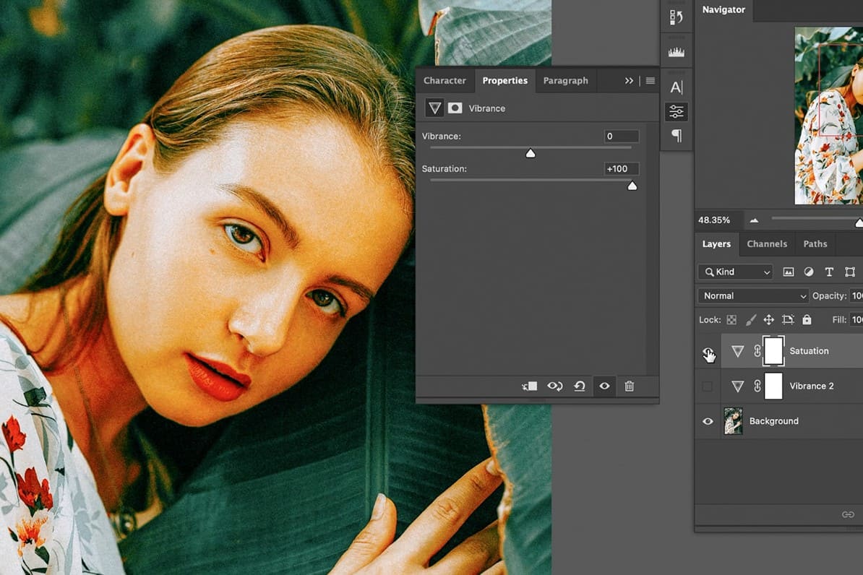The image size is (863, 575).
Task: Expand hidden panel tabs with double chevron
Action: tap(629, 81)
